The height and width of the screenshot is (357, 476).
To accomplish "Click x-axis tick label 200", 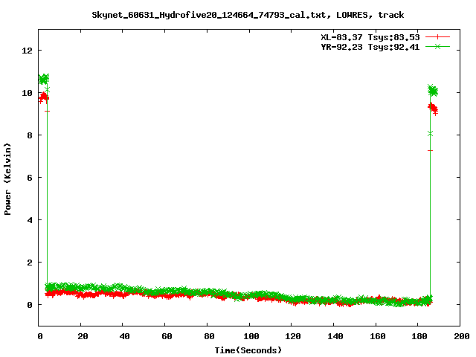I will click(x=461, y=336).
